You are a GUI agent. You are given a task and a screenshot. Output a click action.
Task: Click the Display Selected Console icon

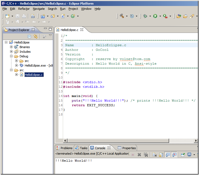189,155
